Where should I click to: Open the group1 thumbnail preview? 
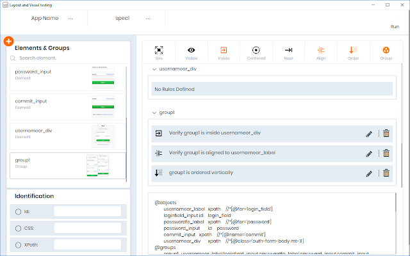pos(98,166)
